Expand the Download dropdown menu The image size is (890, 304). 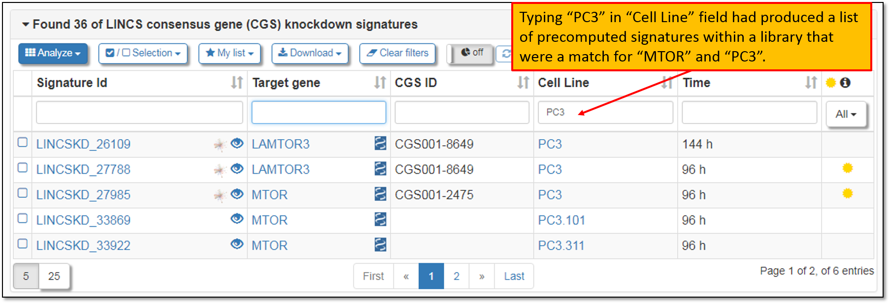310,53
